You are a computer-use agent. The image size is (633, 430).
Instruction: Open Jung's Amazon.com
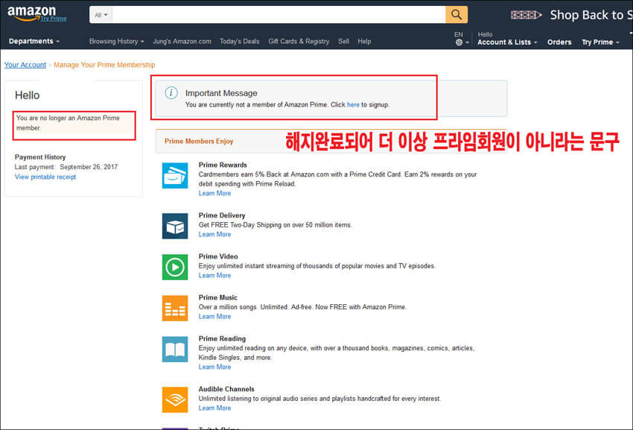(x=182, y=41)
